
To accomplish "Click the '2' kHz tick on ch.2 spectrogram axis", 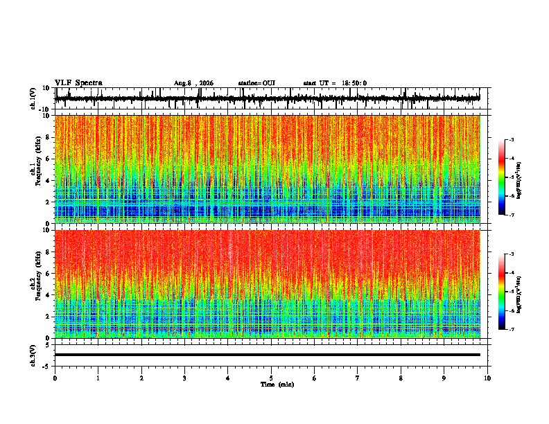I will pos(49,317).
